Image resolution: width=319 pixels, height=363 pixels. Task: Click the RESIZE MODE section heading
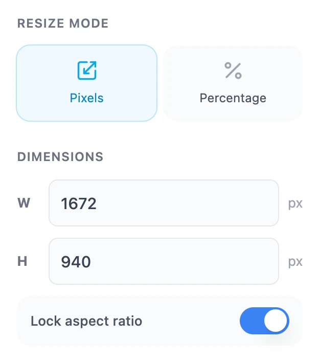pyautogui.click(x=63, y=24)
